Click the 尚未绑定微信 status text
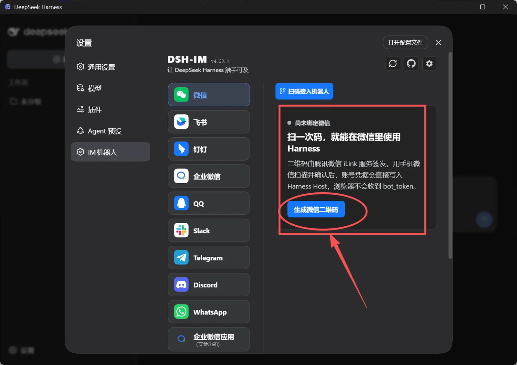The image size is (517, 365). pos(312,123)
